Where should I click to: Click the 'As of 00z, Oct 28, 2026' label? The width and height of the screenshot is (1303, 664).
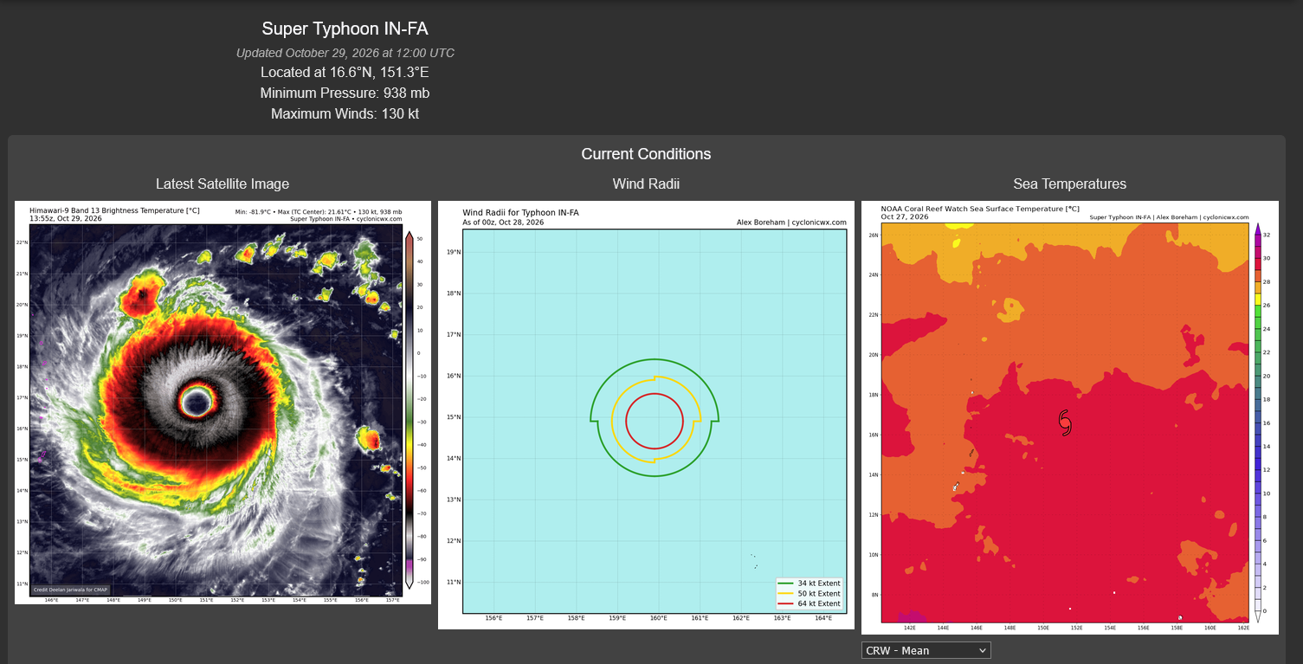(x=503, y=222)
